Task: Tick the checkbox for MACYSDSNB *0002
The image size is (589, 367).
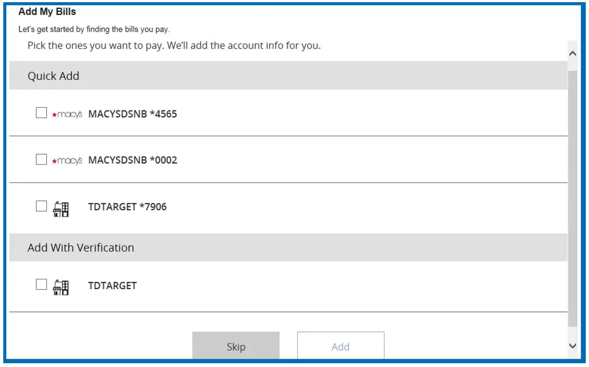Action: [x=41, y=160]
